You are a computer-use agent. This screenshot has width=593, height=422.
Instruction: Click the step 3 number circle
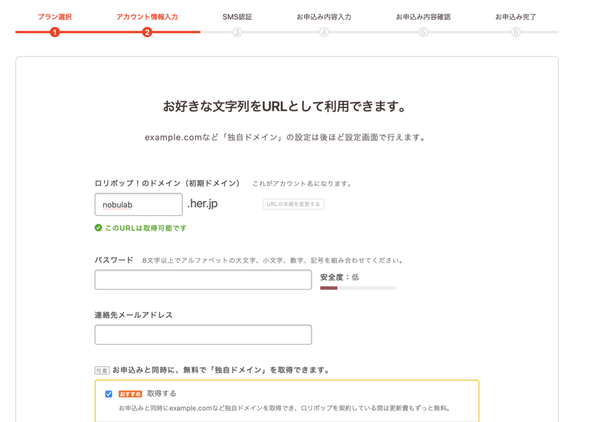point(237,32)
